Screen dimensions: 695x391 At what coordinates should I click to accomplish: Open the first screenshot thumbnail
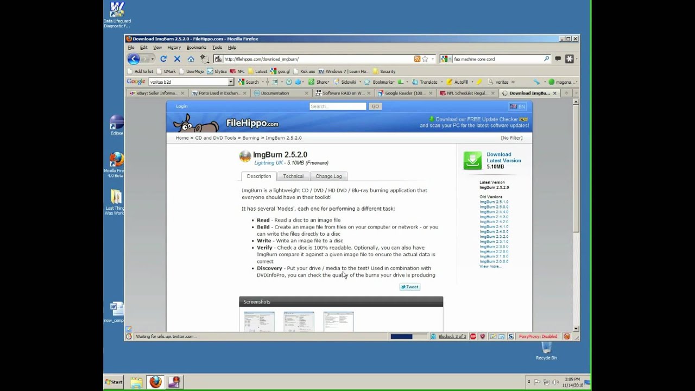coord(259,321)
